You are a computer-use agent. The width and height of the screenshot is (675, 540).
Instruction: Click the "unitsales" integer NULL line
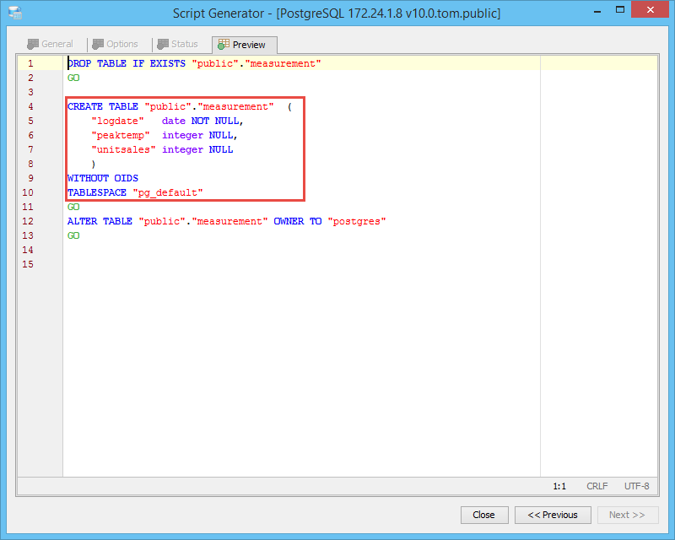coord(162,149)
